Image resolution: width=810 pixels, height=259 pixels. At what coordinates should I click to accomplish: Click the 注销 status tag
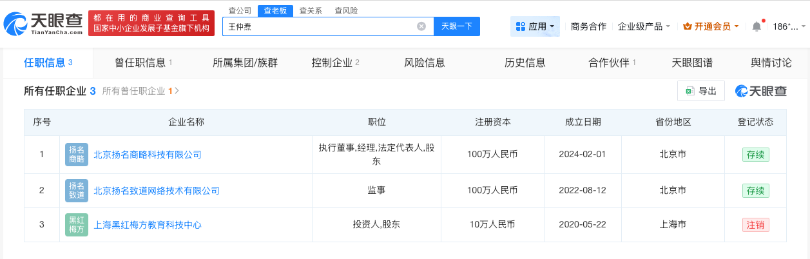tap(755, 225)
